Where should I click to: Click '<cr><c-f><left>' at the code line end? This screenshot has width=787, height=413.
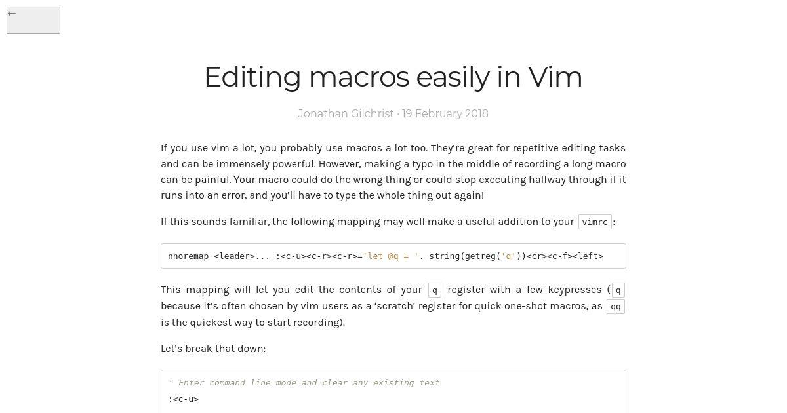point(565,256)
